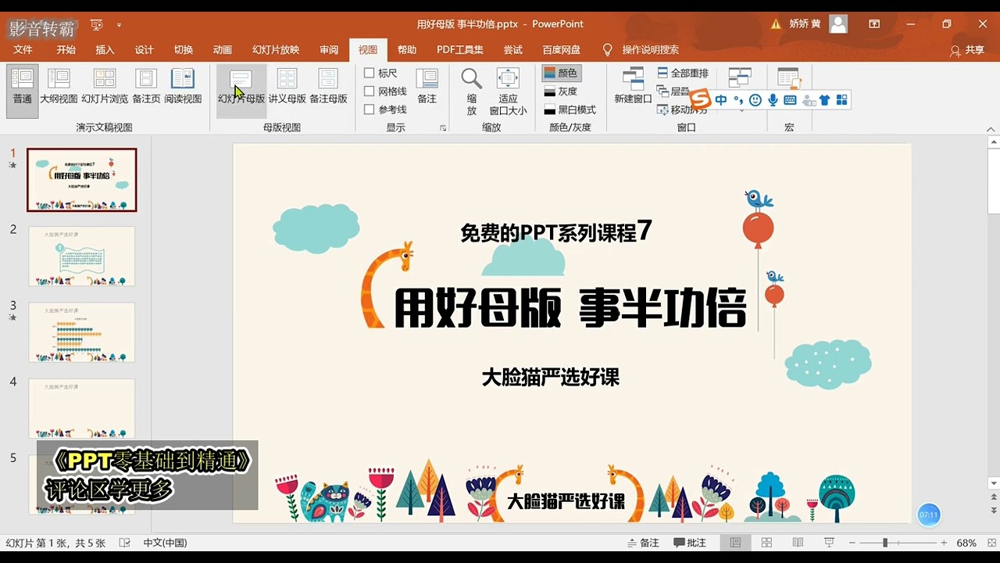Click Sogou skin shirt icon
This screenshot has width=1000, height=563.
coord(824,100)
